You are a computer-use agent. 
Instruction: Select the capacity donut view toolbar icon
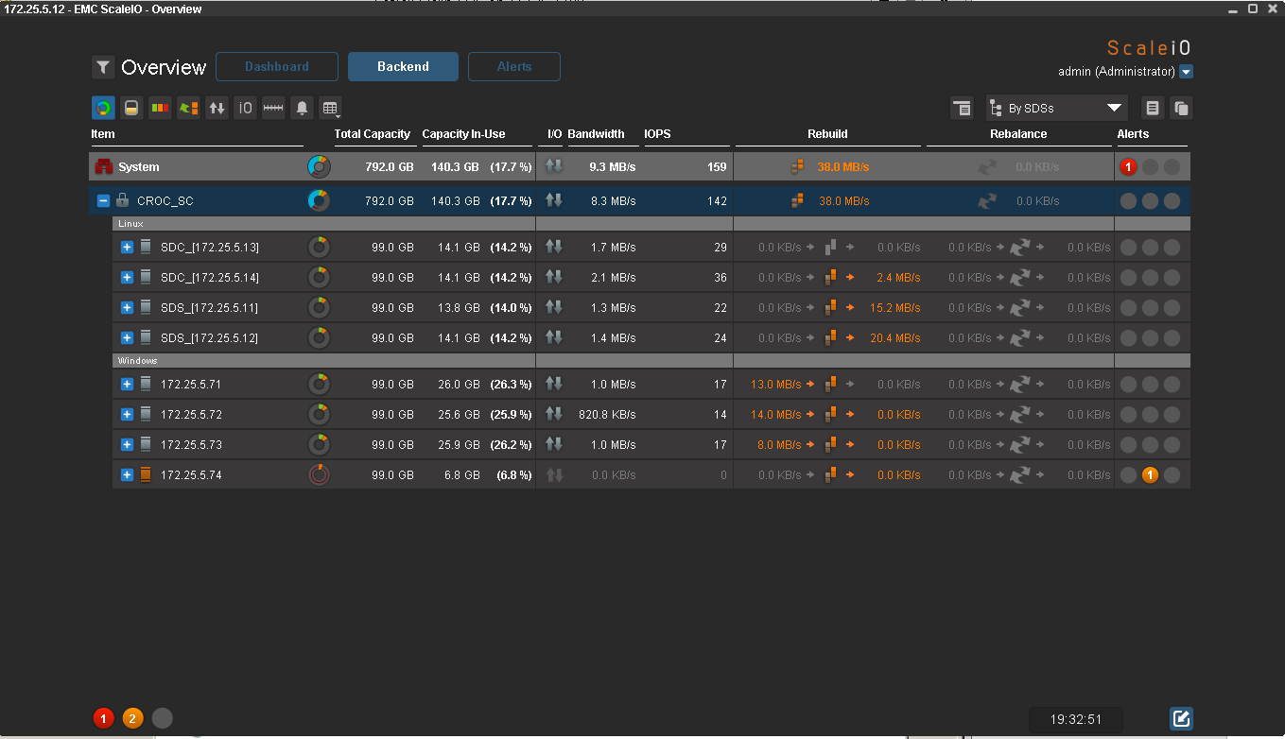pyautogui.click(x=103, y=108)
